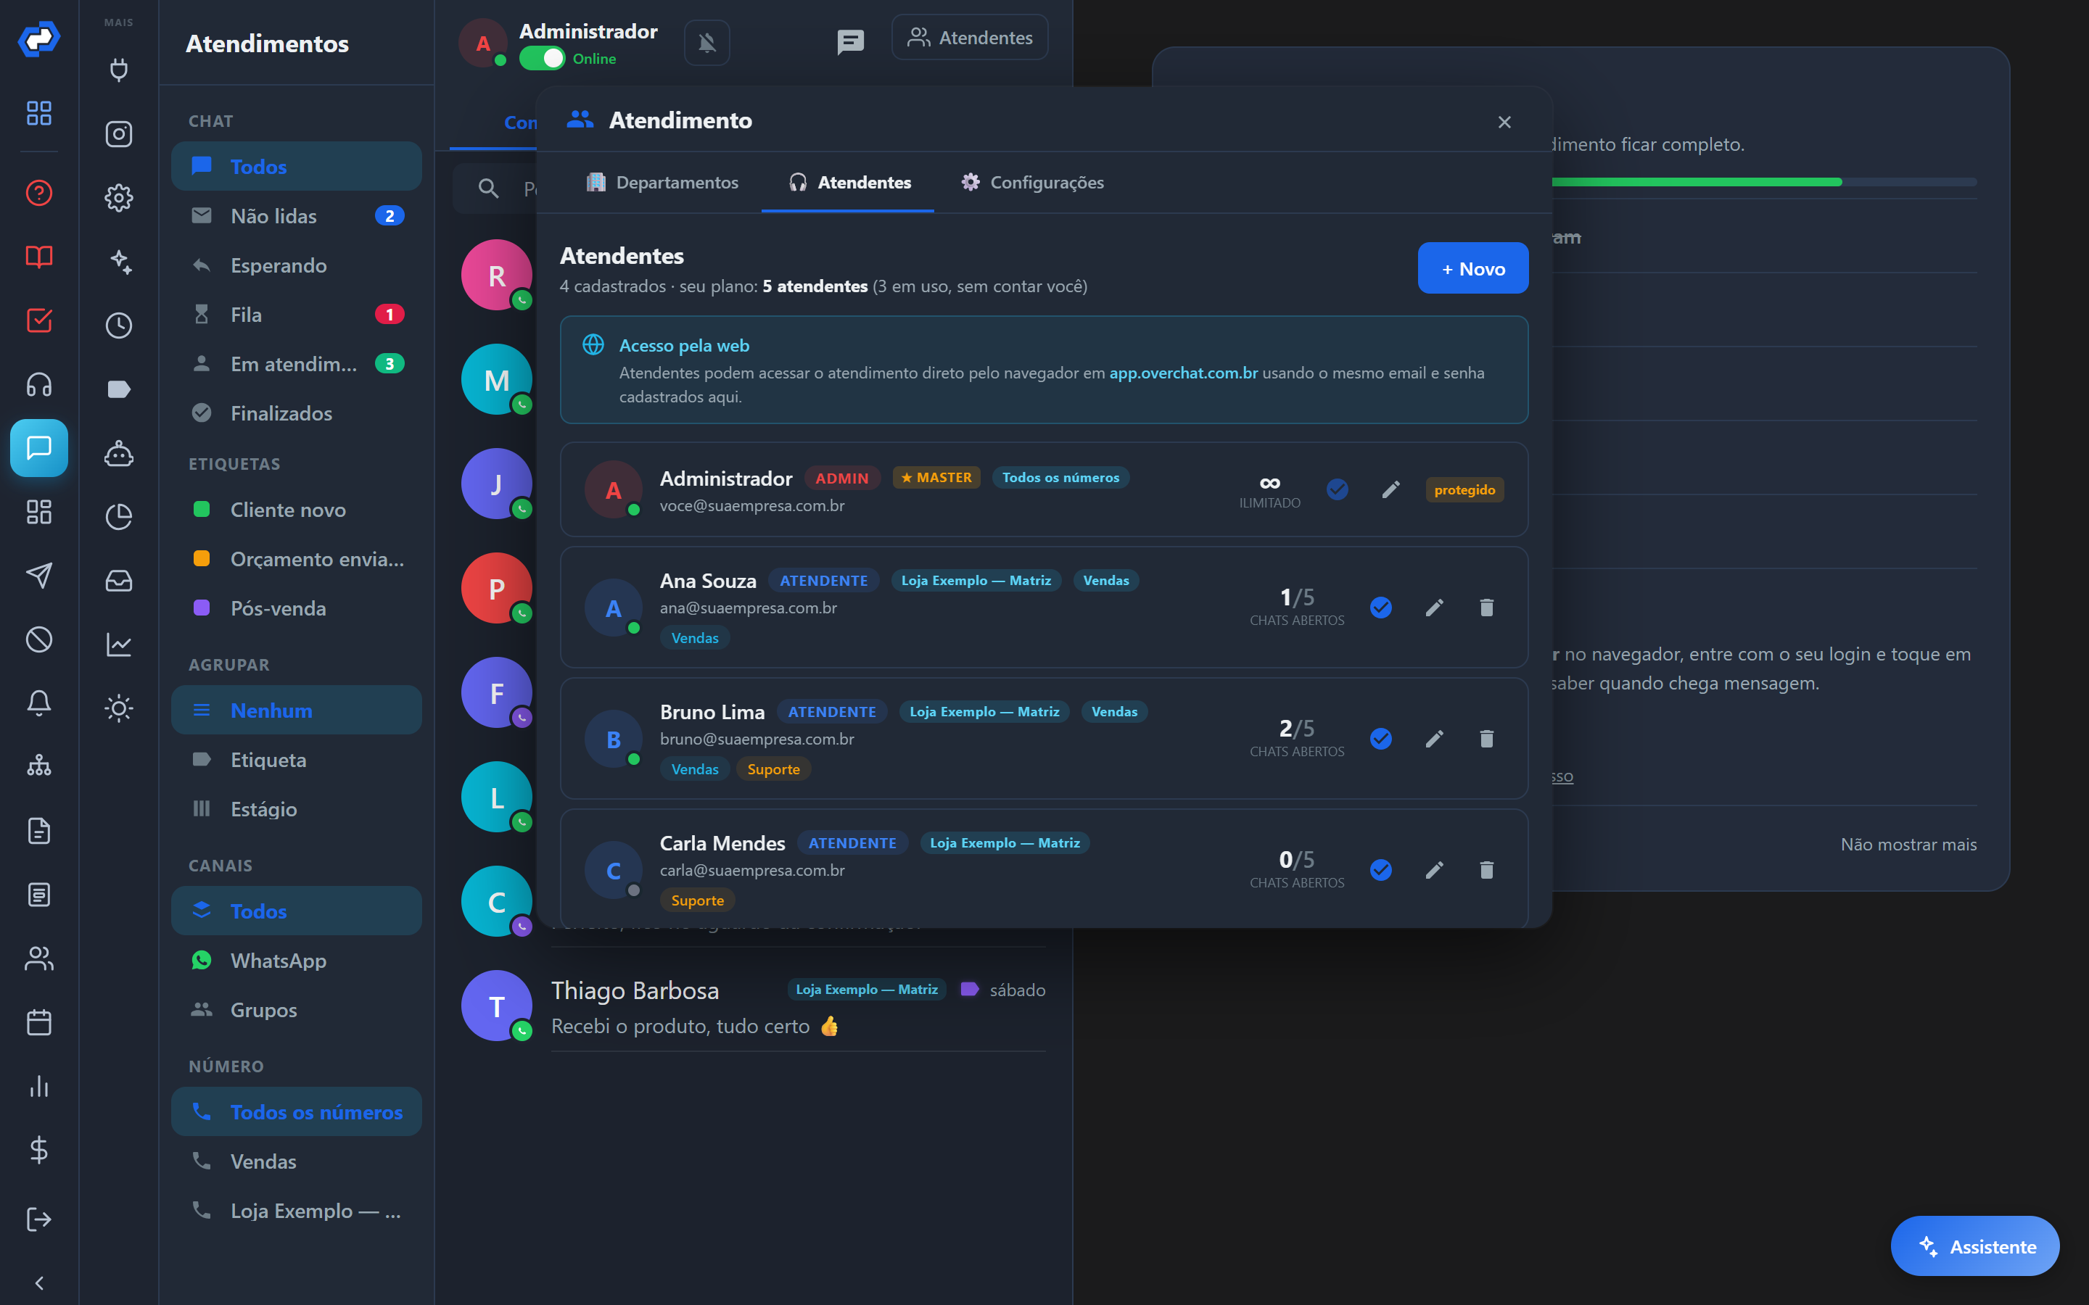Click the sun theme icon in sidebar

[x=118, y=708]
